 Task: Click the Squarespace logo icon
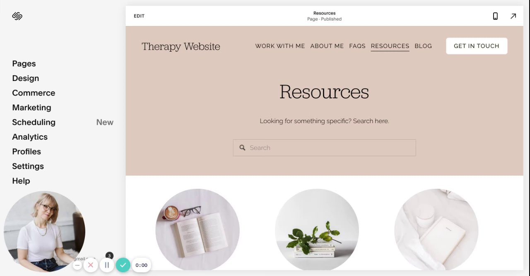coord(17,16)
